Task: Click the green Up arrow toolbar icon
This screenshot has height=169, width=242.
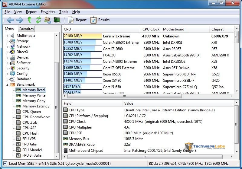Action: pyautogui.click(x=29, y=20)
